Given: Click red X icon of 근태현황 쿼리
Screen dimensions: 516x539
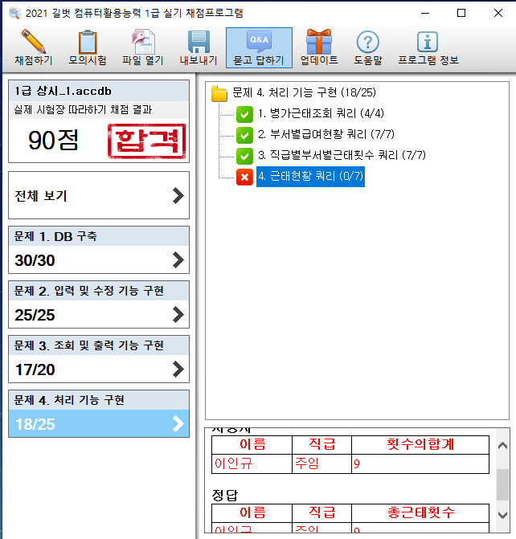Looking at the screenshot, I should pyautogui.click(x=244, y=177).
